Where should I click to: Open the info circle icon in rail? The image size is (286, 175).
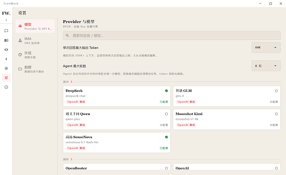(x=6, y=87)
